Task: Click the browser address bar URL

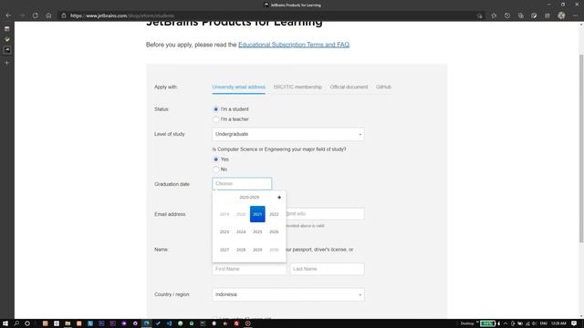Action: coord(122,15)
